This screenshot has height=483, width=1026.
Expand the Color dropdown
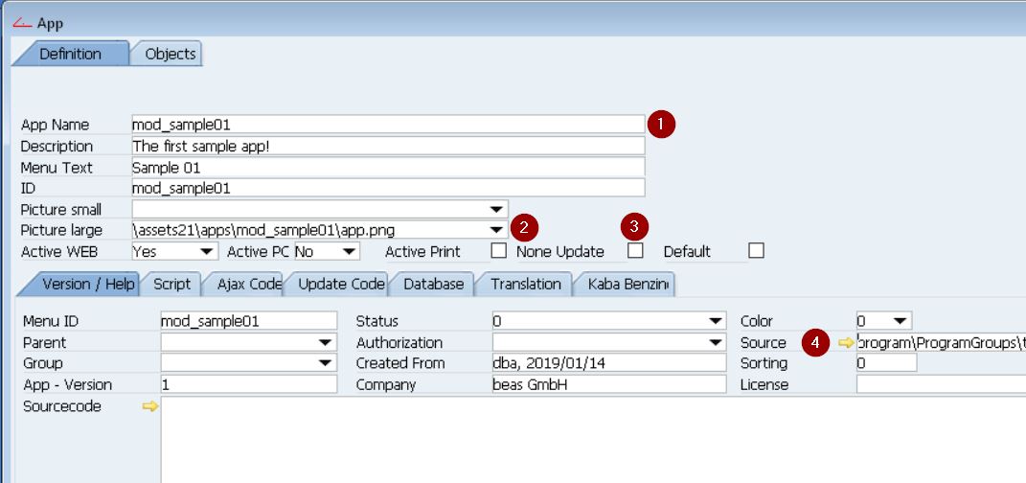pos(901,321)
